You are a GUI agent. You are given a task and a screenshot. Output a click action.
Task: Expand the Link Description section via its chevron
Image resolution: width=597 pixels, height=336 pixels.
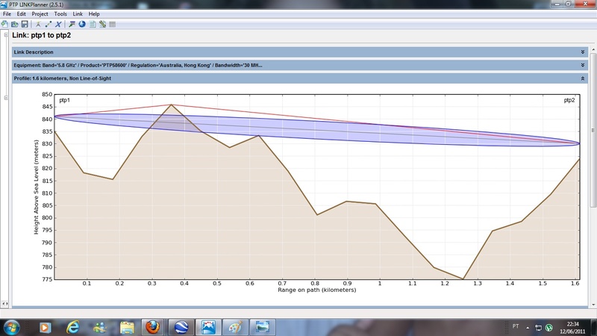tap(583, 52)
